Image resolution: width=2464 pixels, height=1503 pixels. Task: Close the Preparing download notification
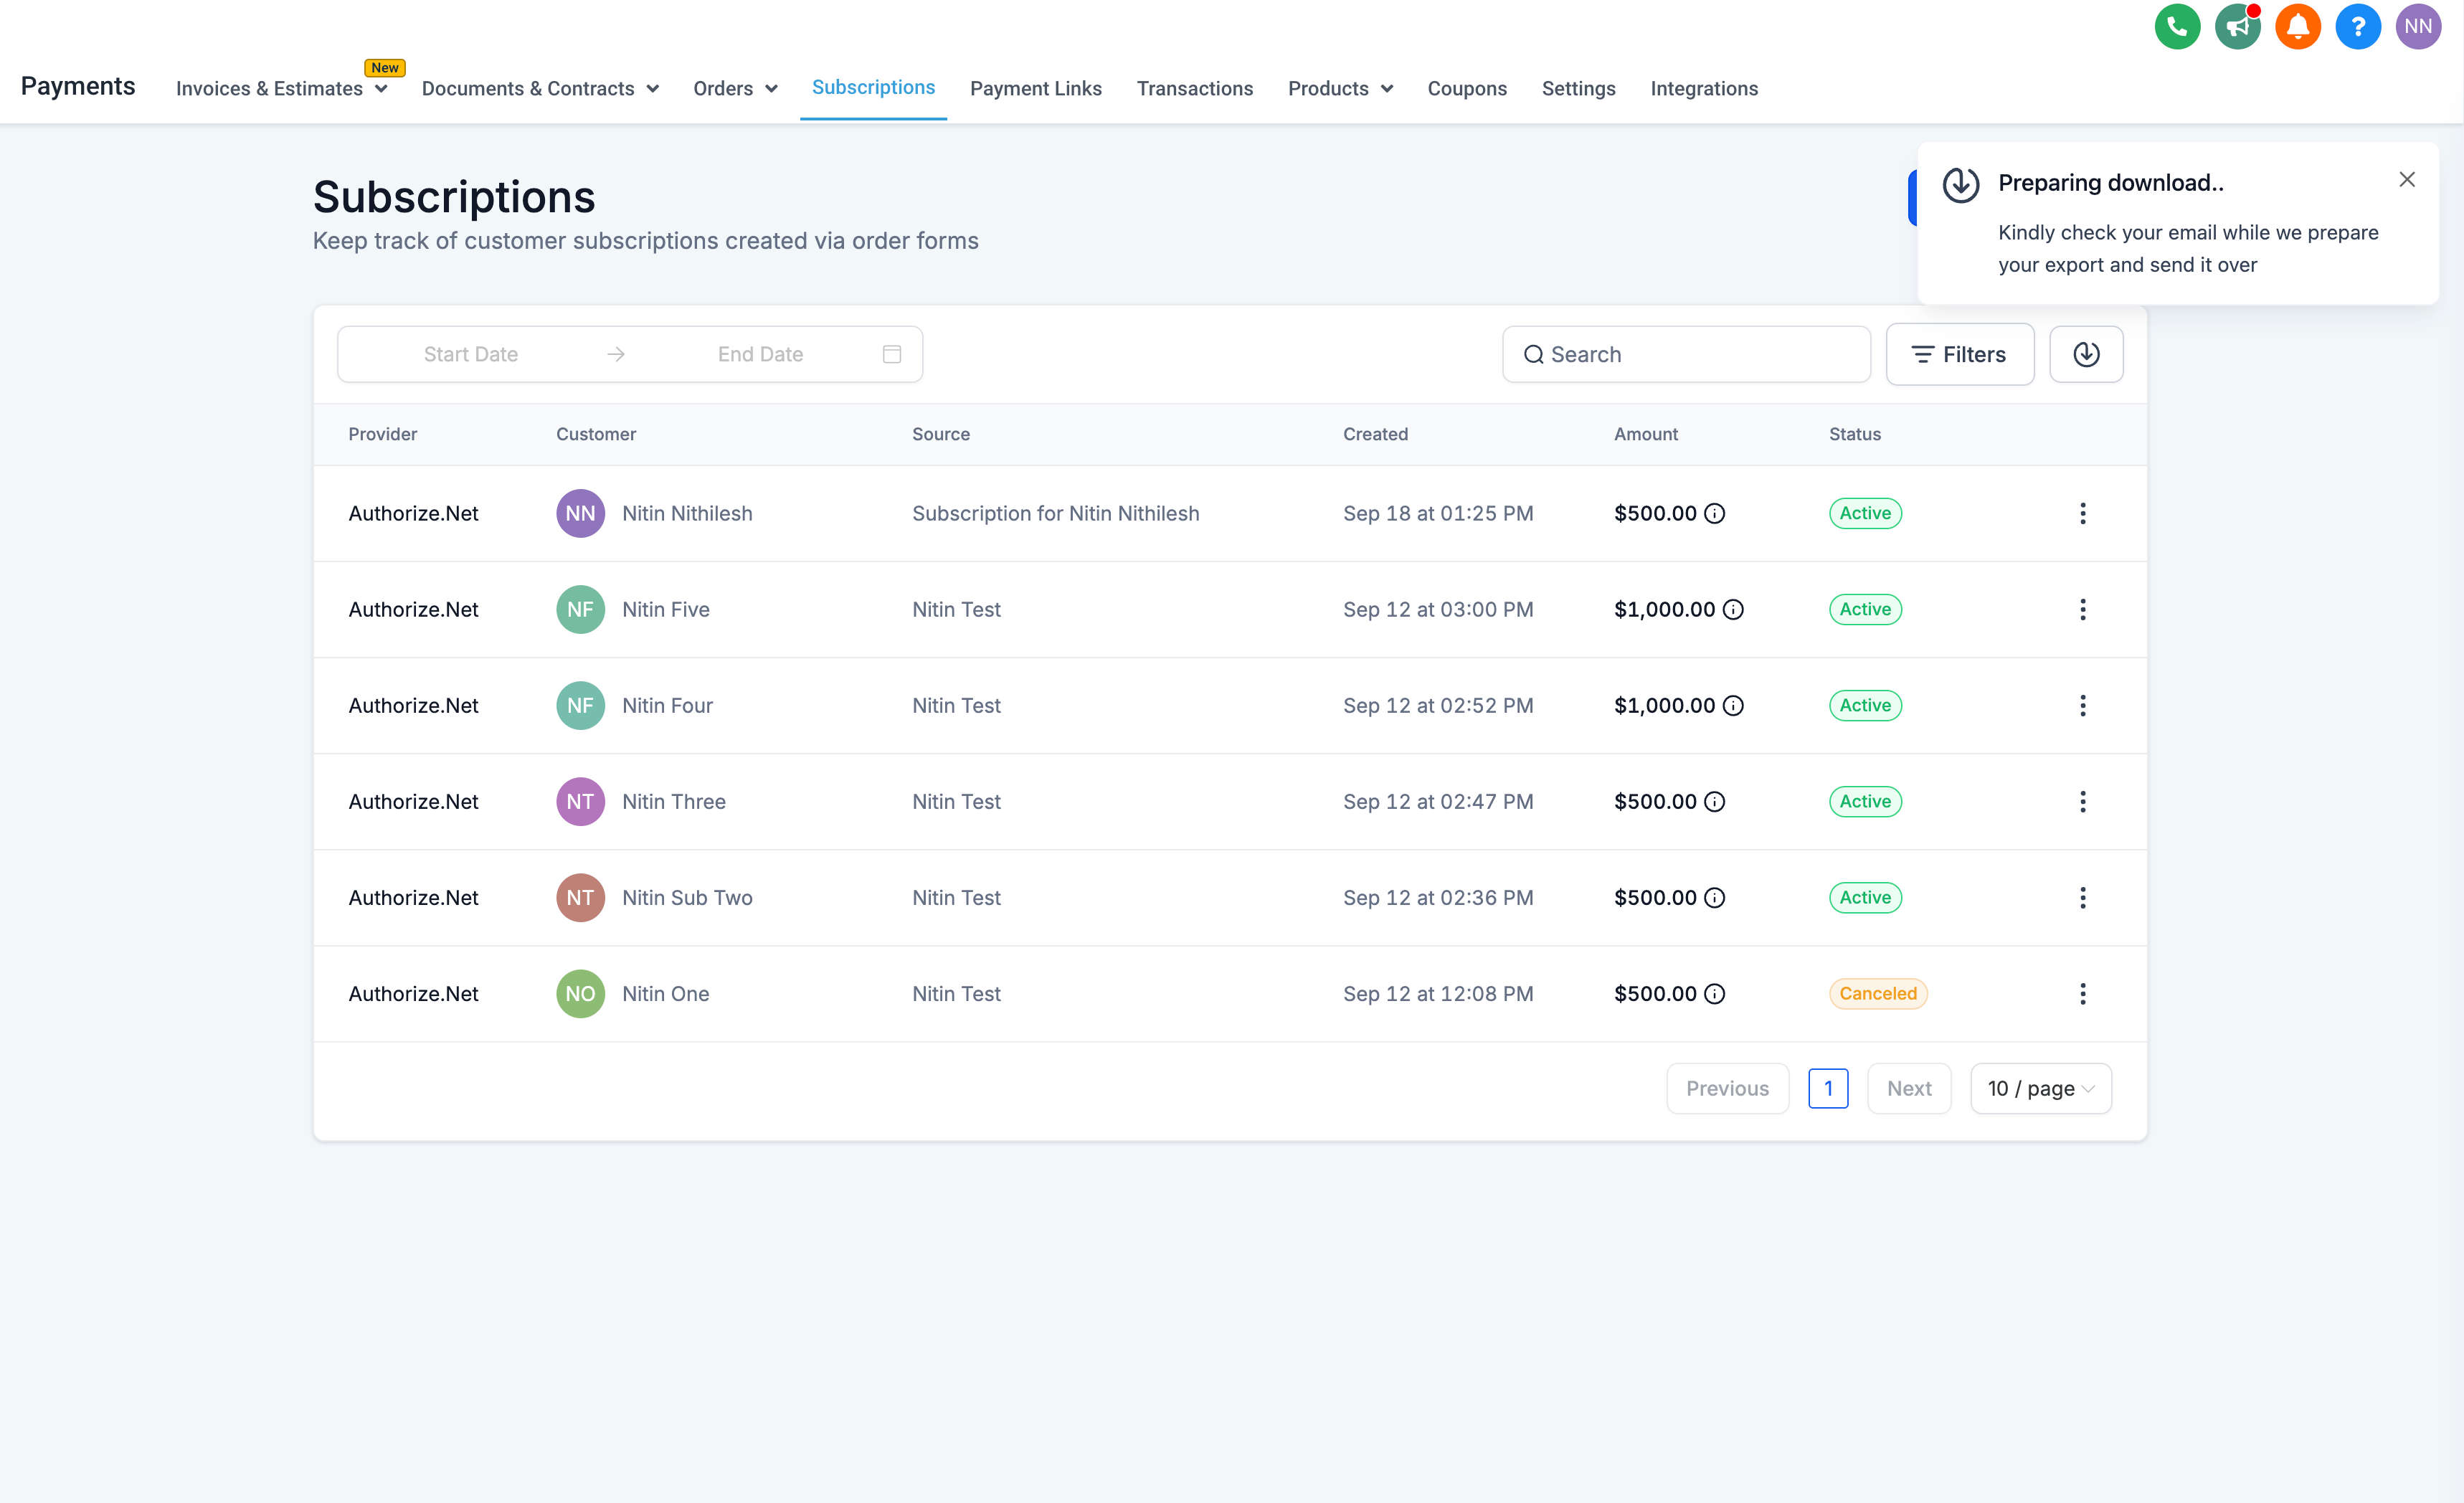[2407, 180]
